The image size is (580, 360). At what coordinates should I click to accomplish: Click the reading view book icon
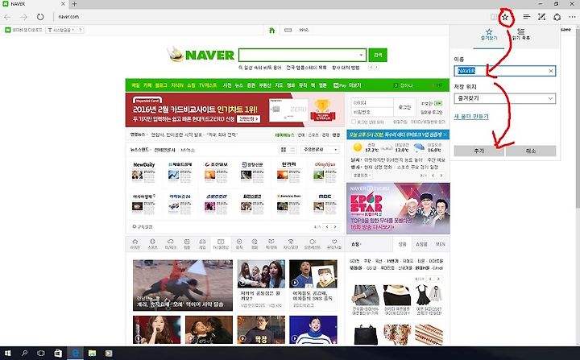pyautogui.click(x=494, y=17)
